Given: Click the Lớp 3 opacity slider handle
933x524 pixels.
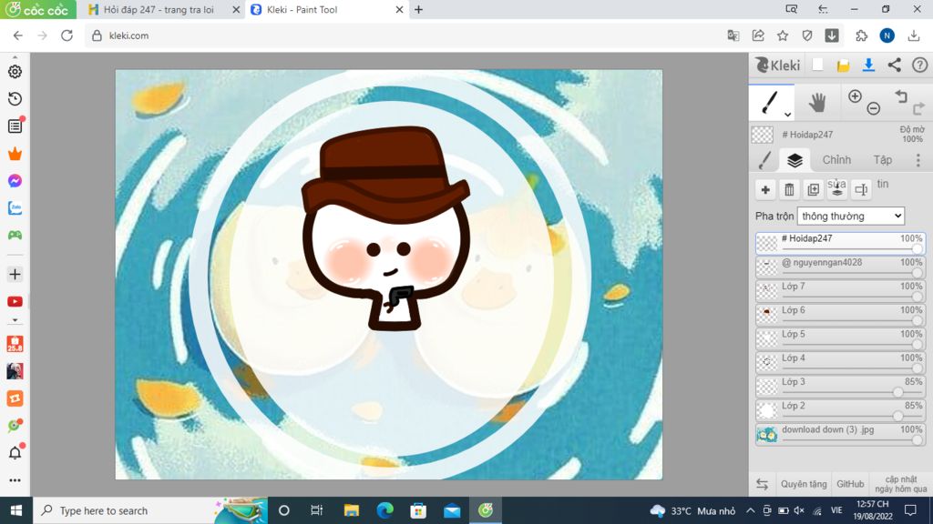Looking at the screenshot, I should point(897,392).
